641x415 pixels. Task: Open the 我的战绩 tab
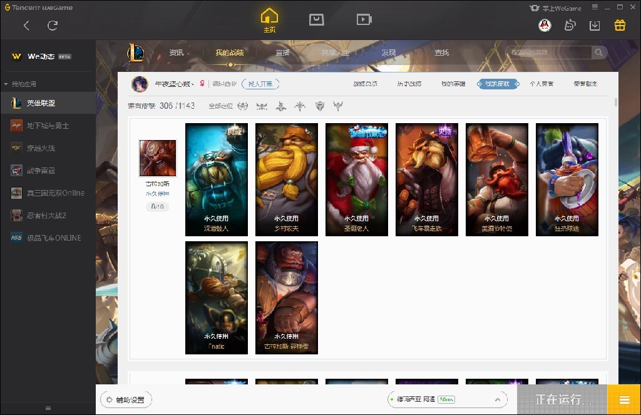pos(230,52)
